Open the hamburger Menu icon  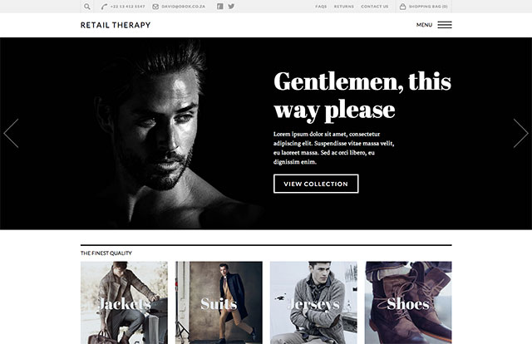444,25
